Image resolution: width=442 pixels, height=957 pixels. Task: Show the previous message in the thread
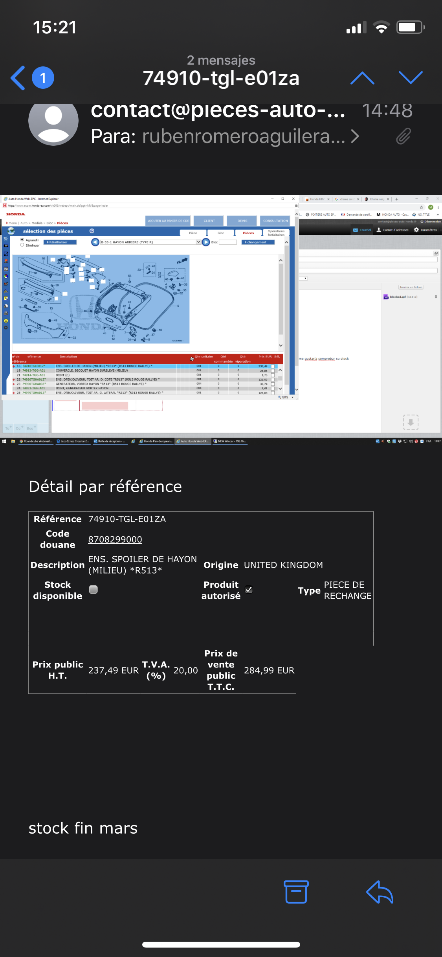click(362, 78)
